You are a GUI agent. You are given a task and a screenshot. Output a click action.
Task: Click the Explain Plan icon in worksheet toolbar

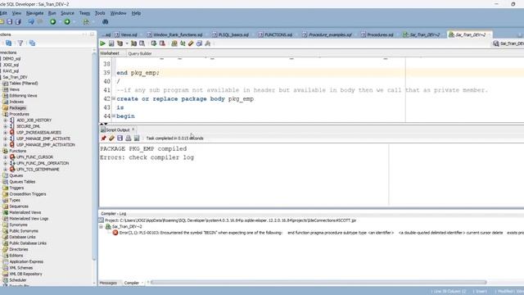pyautogui.click(x=120, y=43)
